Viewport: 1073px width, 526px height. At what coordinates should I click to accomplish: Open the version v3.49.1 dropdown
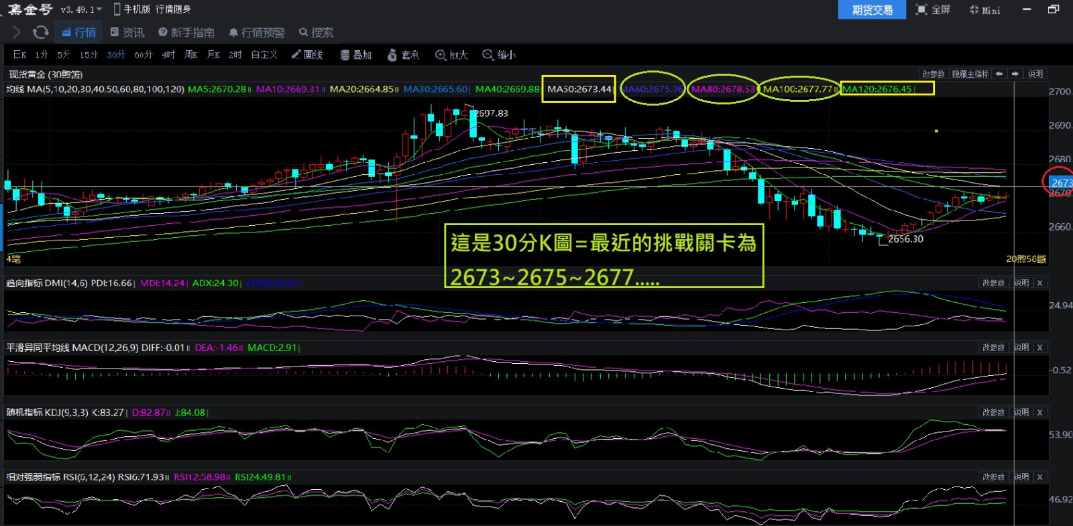[81, 9]
